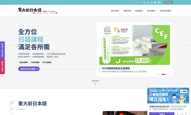Viewport: 191px width, 115px height.
Task: Click the 東大前日本語 section heading
Action: [x=33, y=104]
